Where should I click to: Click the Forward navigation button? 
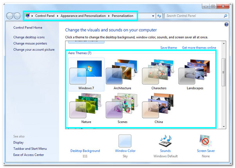(x=17, y=16)
